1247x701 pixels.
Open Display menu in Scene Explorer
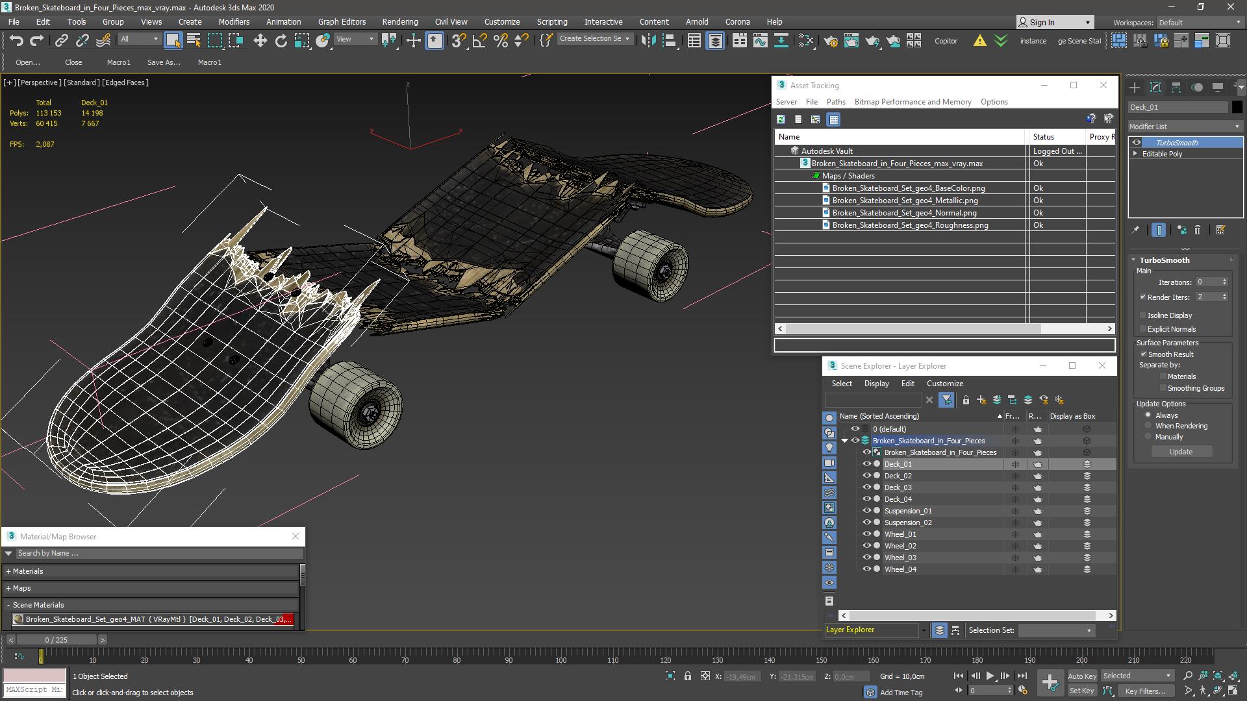coord(876,384)
